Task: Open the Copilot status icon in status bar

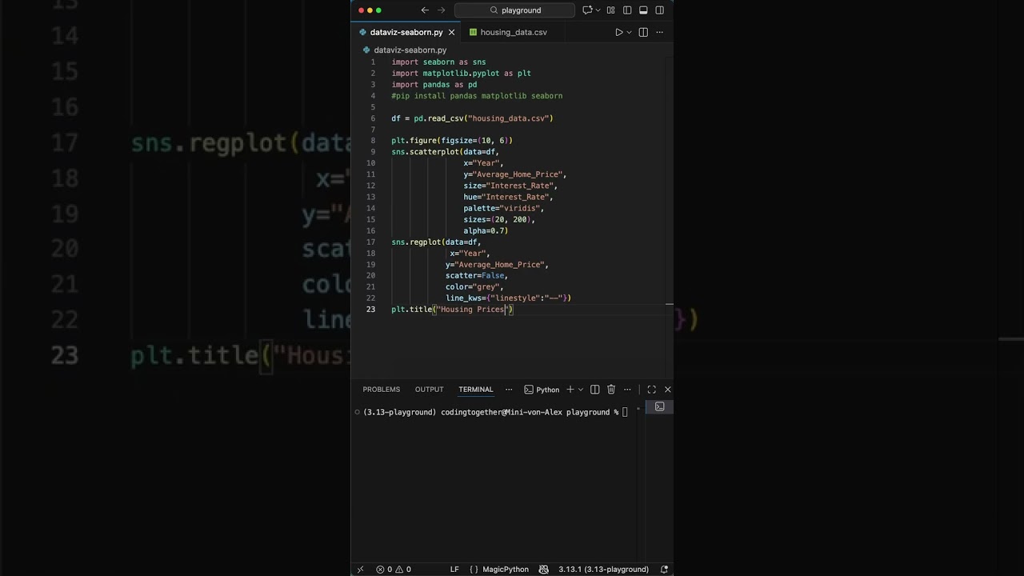Action: click(x=544, y=570)
